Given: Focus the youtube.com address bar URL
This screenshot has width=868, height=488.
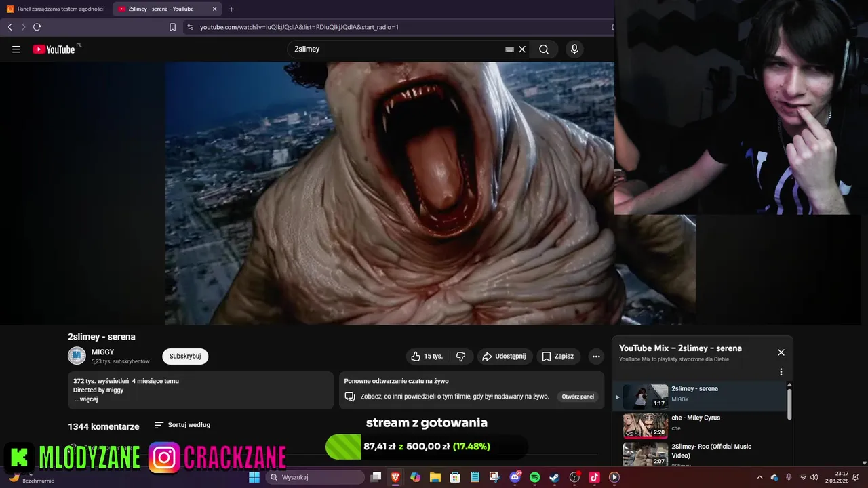Looking at the screenshot, I should point(299,27).
